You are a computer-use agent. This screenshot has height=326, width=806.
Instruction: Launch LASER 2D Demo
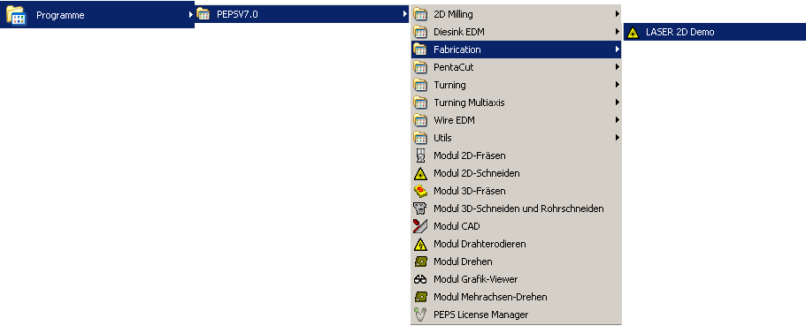click(715, 32)
